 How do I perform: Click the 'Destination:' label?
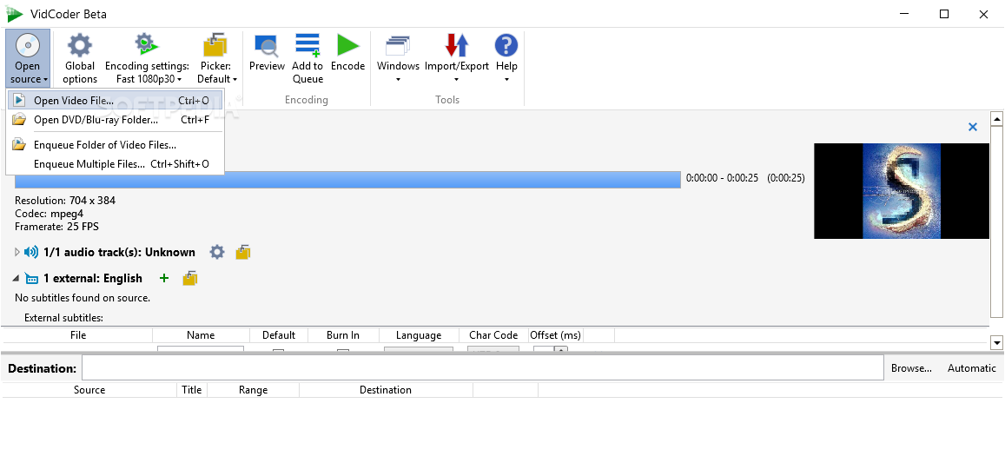coord(43,368)
